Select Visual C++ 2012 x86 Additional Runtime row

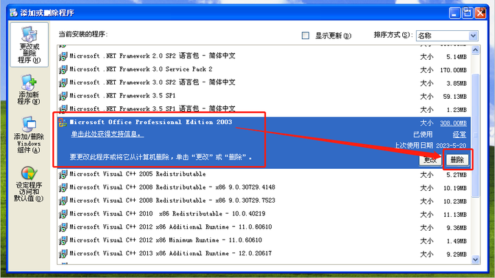click(263, 227)
